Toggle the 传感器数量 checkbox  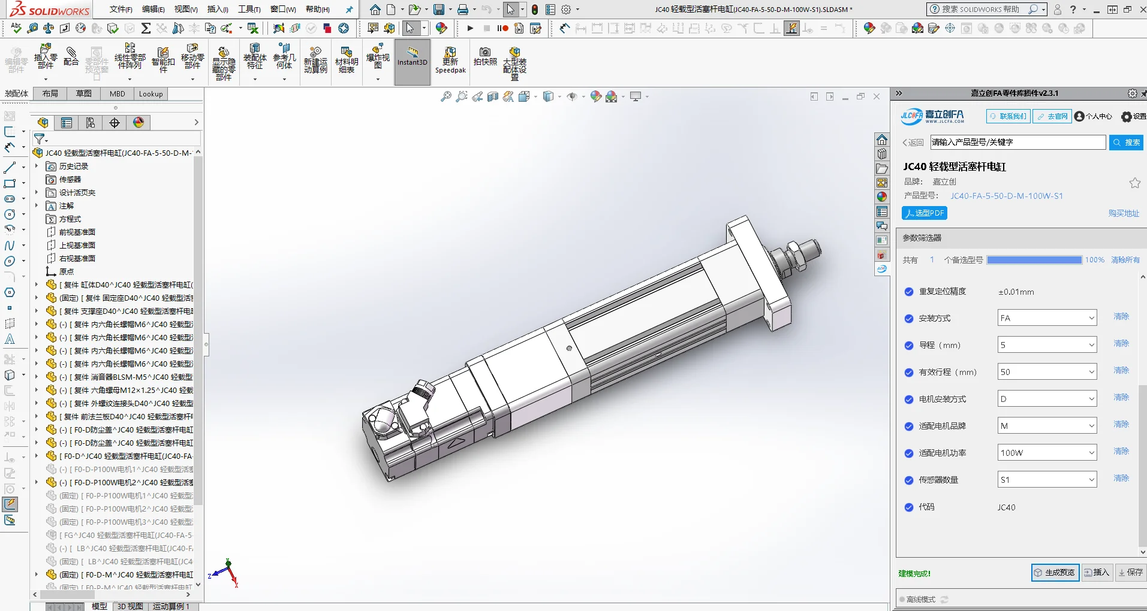tap(909, 480)
